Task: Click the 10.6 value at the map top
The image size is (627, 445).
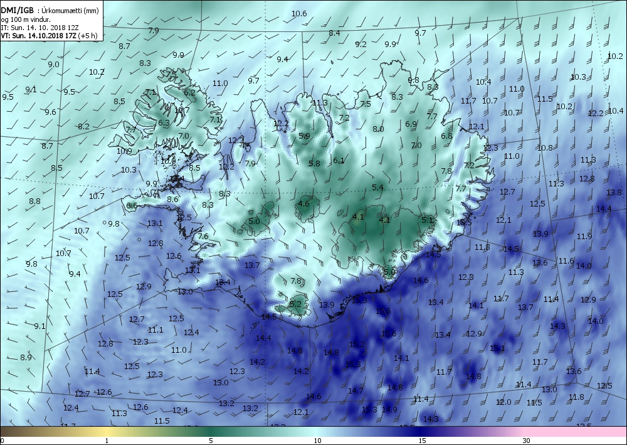Action: coord(298,14)
